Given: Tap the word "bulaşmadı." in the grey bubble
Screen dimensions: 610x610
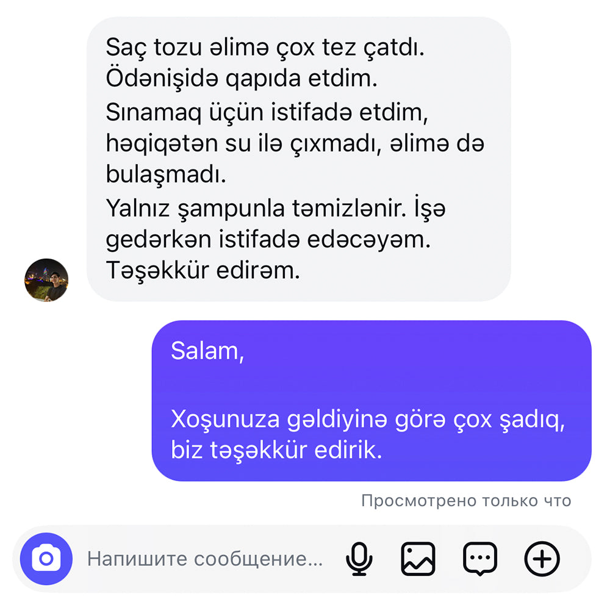Looking at the screenshot, I should (x=166, y=174).
